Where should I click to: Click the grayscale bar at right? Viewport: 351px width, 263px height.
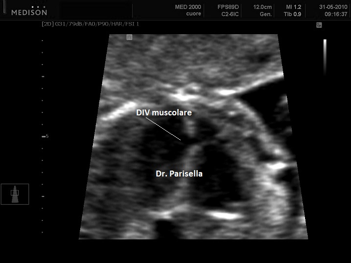tap(325, 58)
